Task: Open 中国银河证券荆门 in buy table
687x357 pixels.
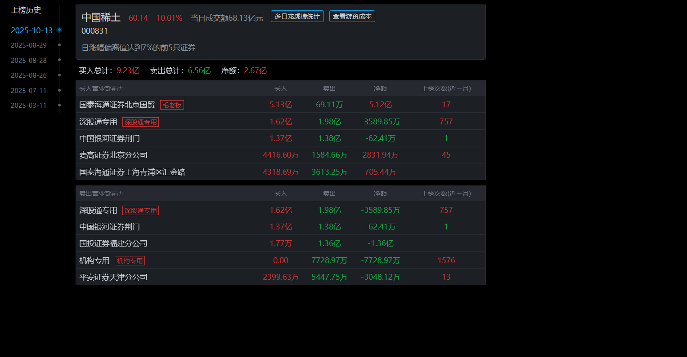Action: pos(281,138)
